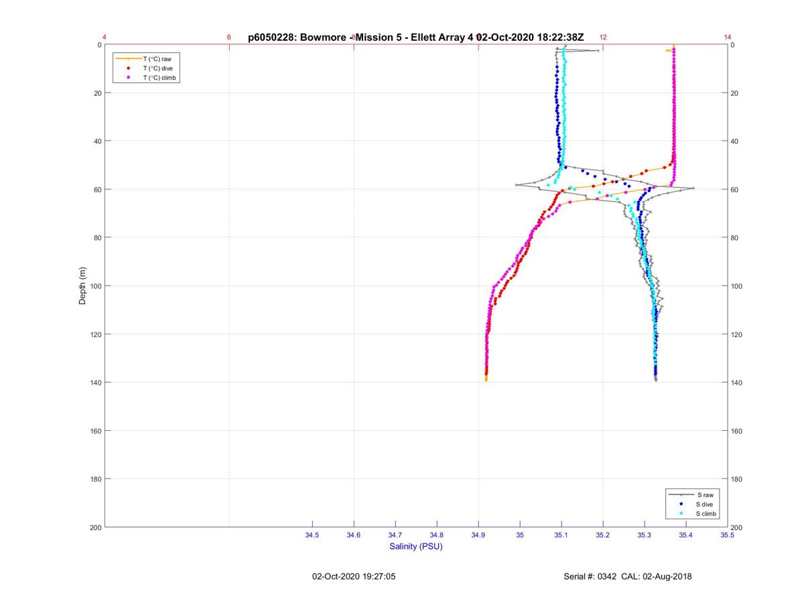Click left depth tick label 200
804x593 pixels.
coord(95,527)
